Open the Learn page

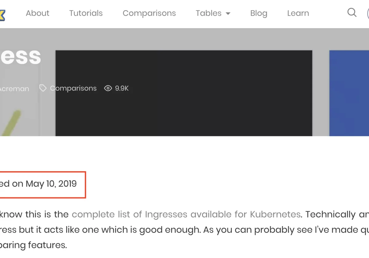[x=298, y=13]
